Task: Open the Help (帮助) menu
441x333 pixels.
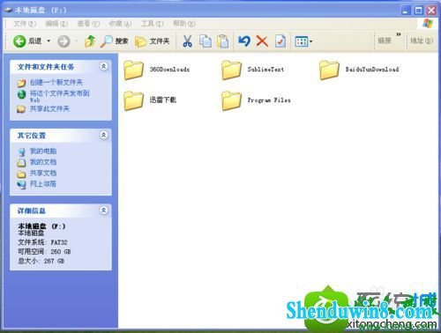Action: (x=184, y=24)
